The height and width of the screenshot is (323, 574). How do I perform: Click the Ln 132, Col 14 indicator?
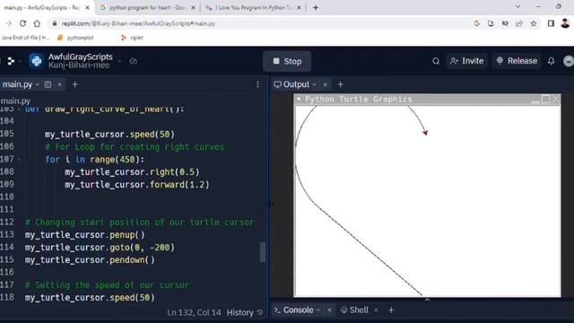pyautogui.click(x=194, y=312)
